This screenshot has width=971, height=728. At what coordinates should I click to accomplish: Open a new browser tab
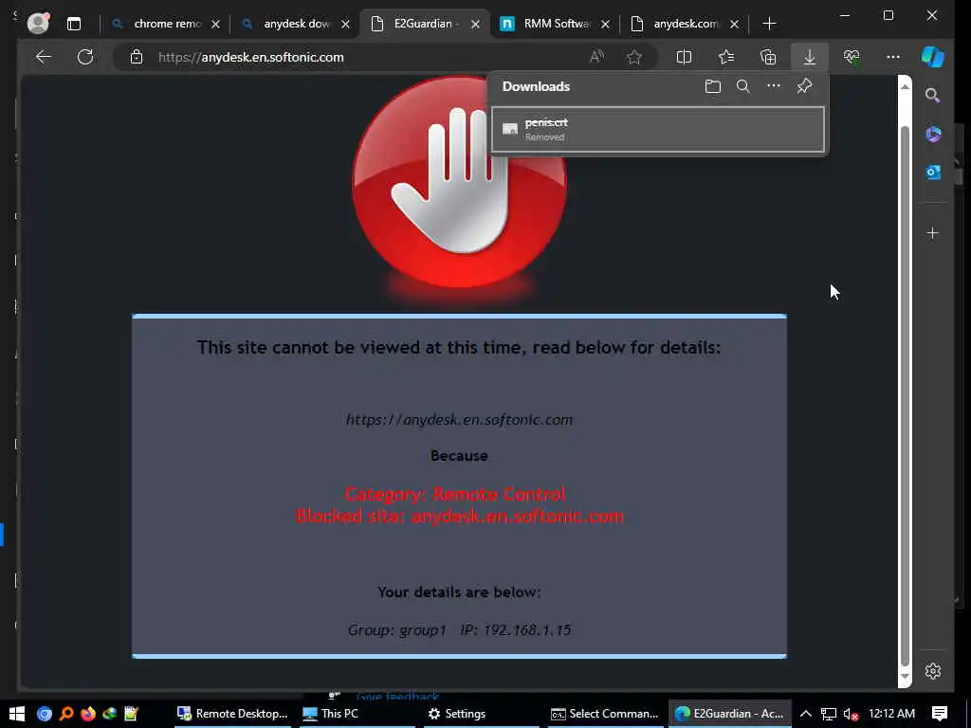769,24
